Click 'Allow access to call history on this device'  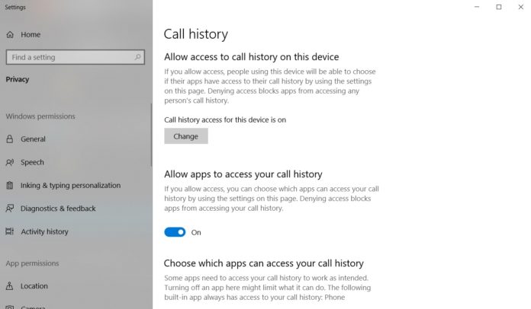tap(251, 57)
